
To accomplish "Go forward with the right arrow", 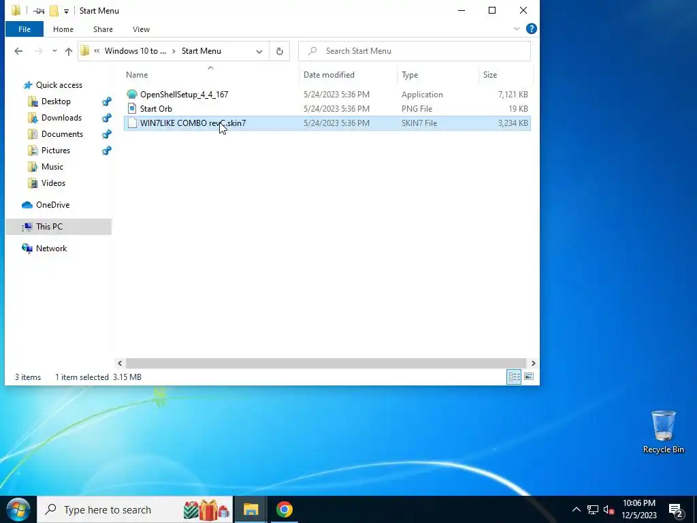I will tap(39, 51).
